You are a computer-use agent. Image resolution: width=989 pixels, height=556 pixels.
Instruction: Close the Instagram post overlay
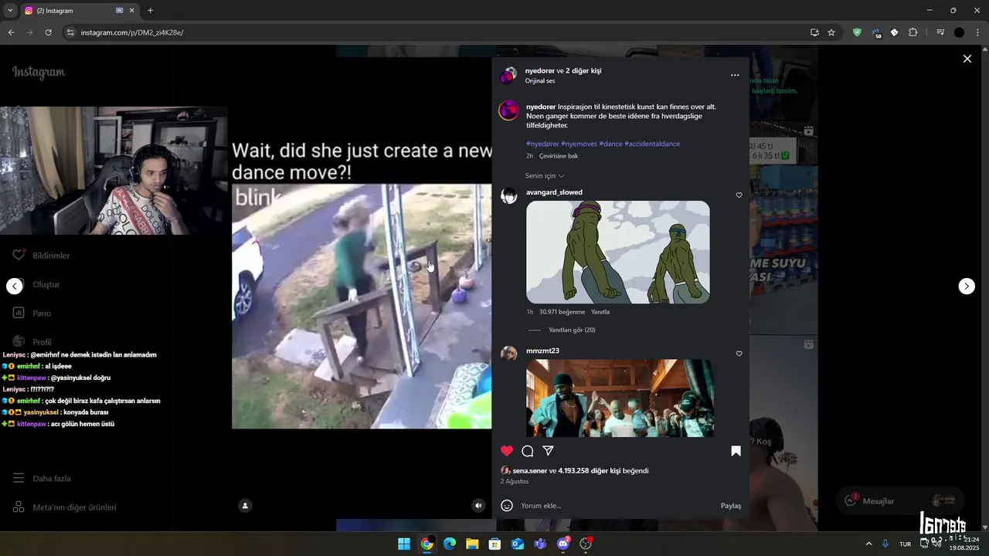pyautogui.click(x=967, y=59)
